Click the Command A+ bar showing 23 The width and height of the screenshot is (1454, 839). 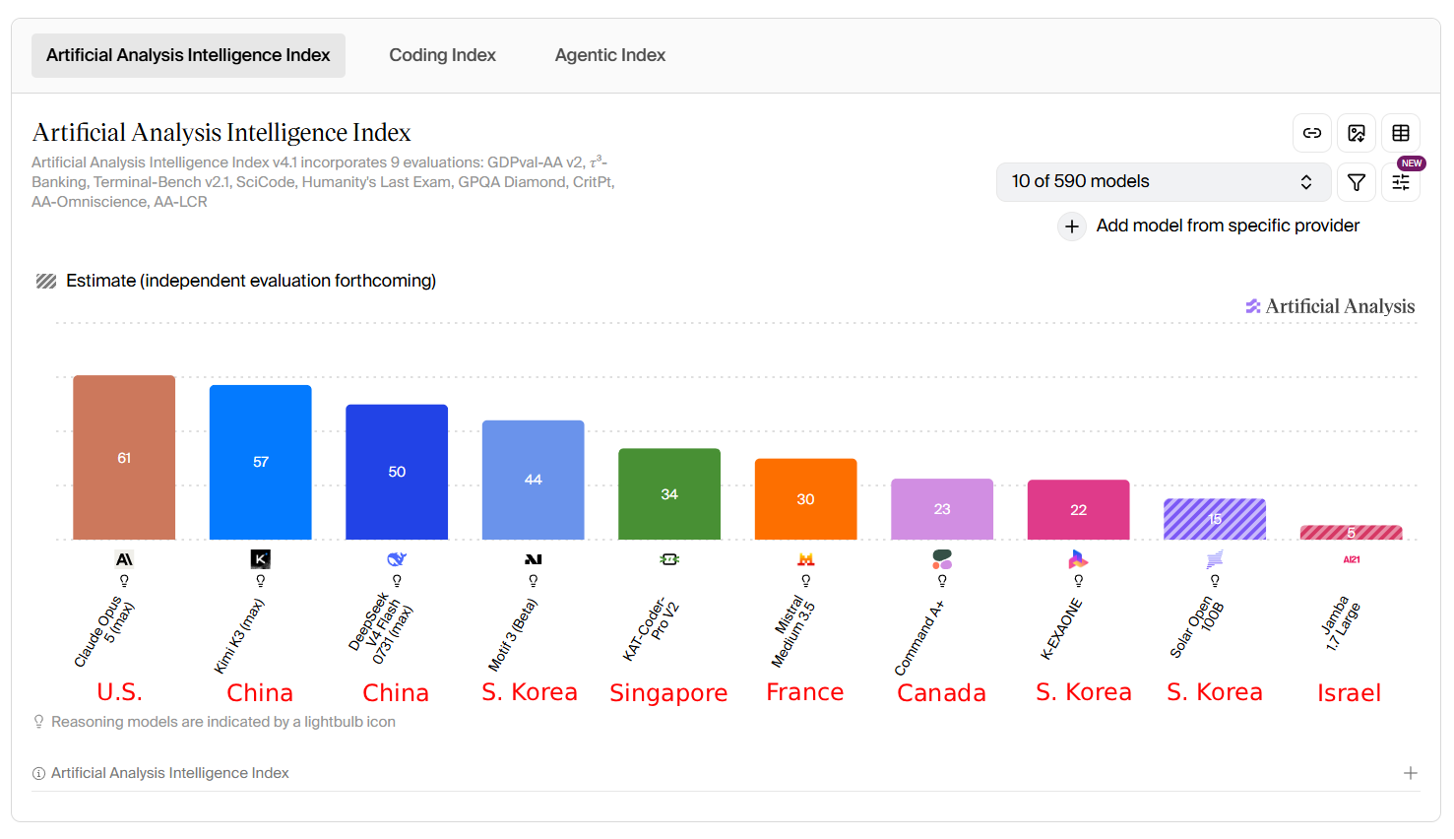[x=942, y=509]
